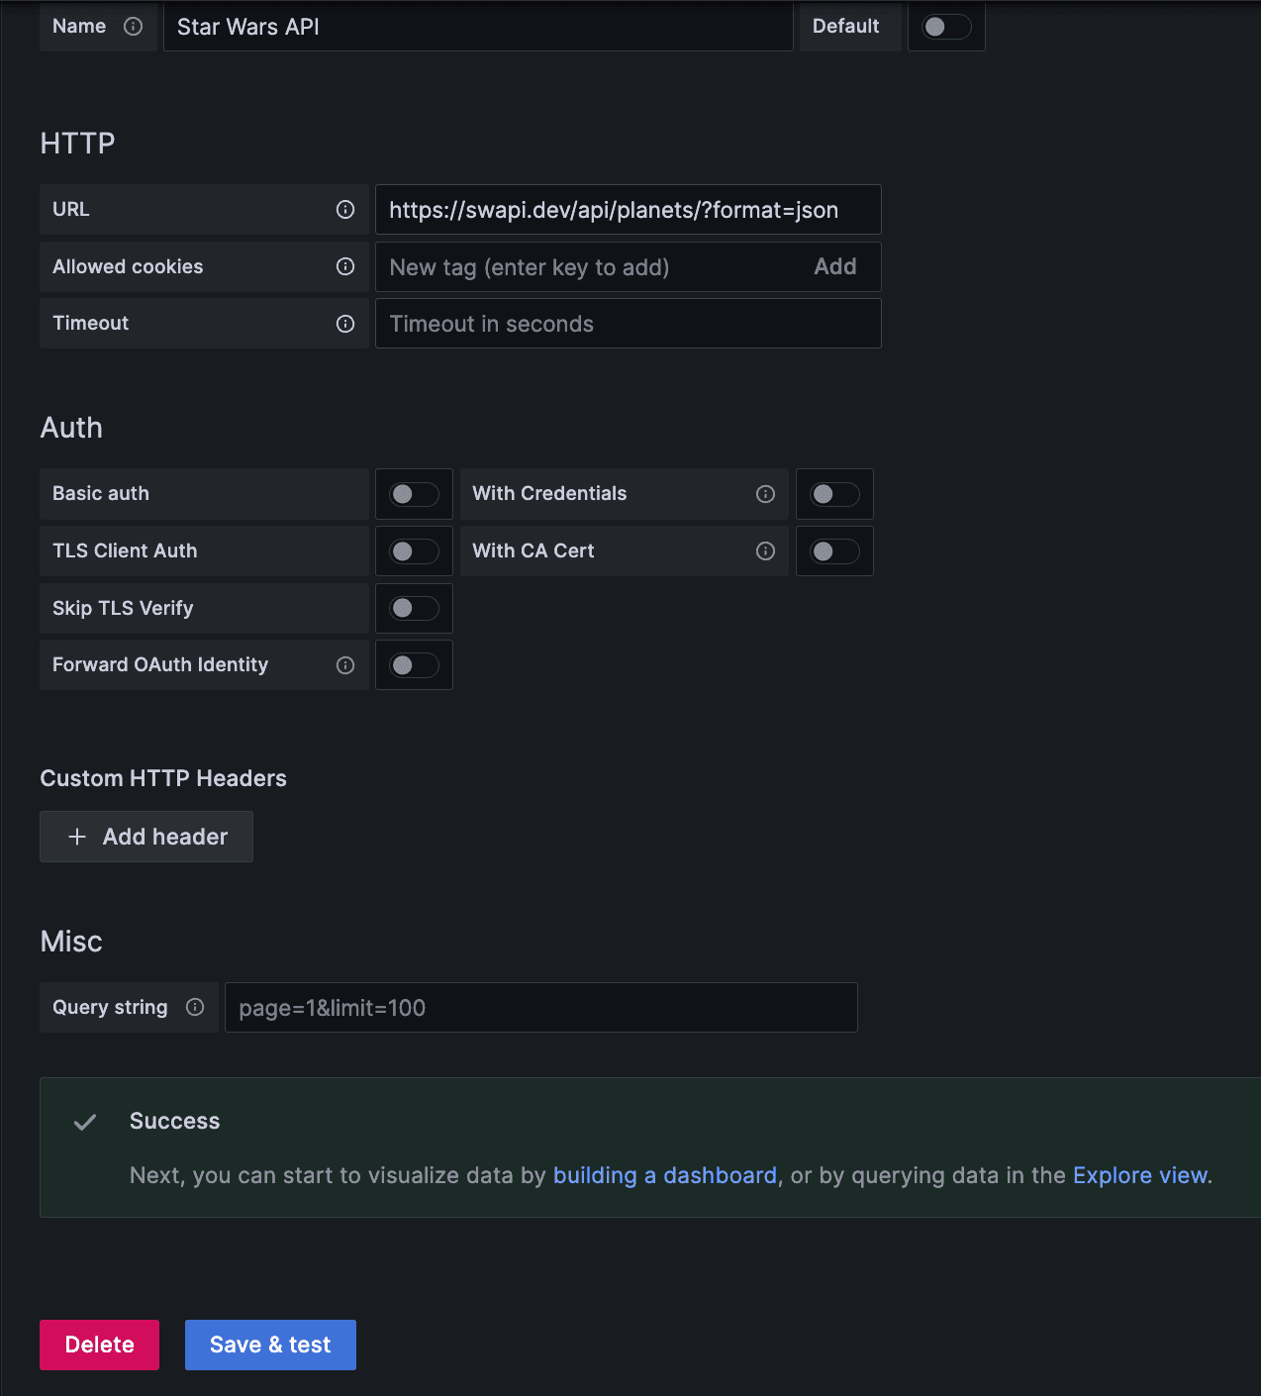Click the Timeout in seconds input field

pyautogui.click(x=628, y=324)
